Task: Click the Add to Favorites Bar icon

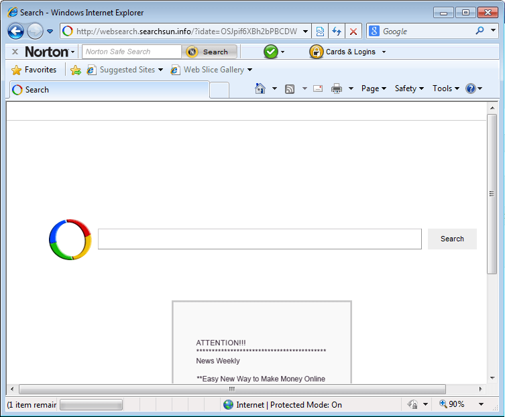Action: pyautogui.click(x=76, y=70)
